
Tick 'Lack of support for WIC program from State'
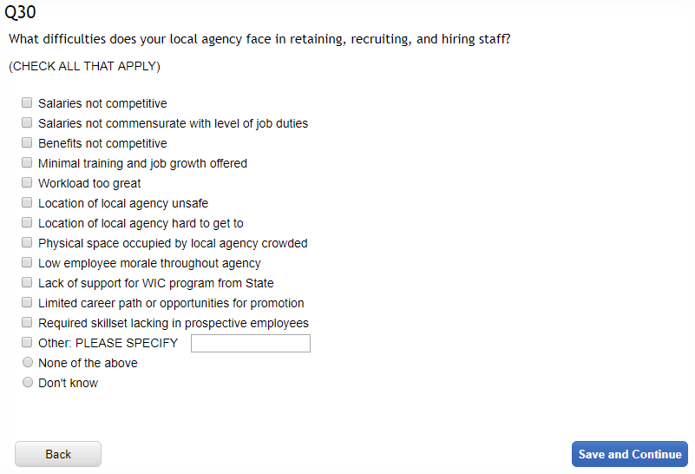[x=27, y=282]
